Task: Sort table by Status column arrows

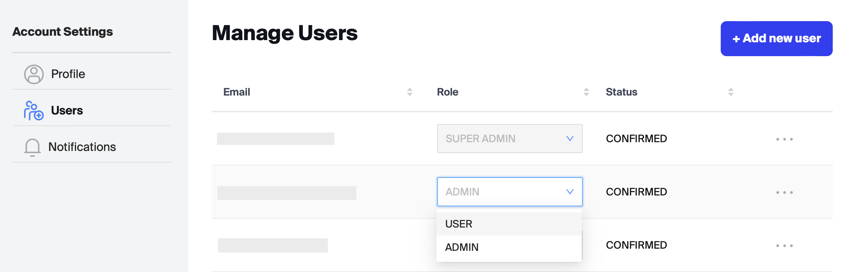Action: pos(731,92)
